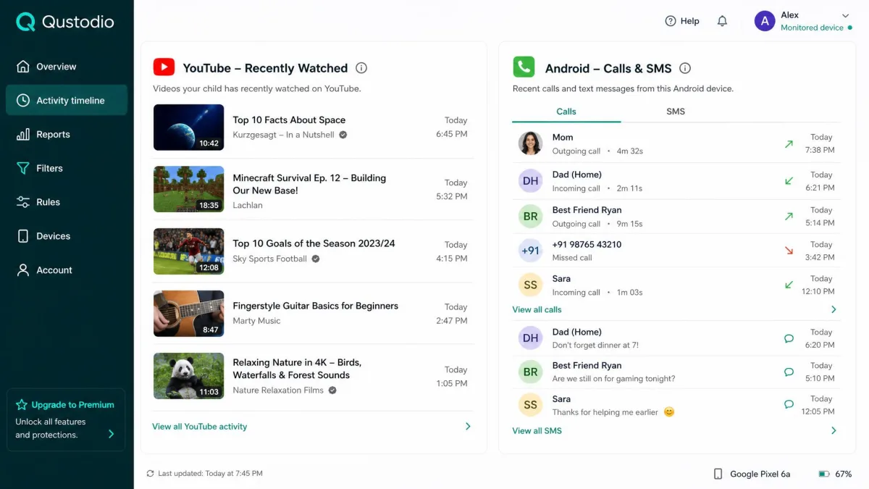This screenshot has height=489, width=869.
Task: Click the Last updated refresh icon
Action: click(150, 473)
